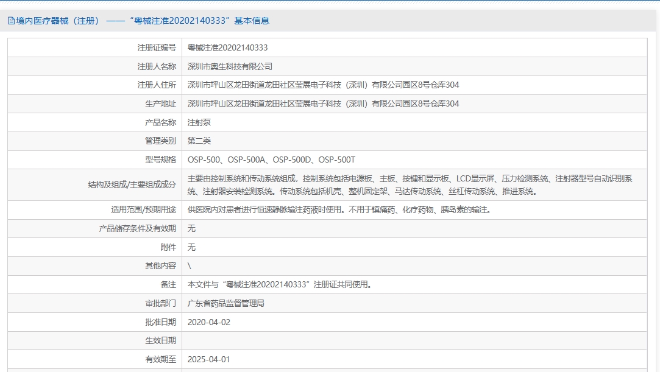660x372 pixels.
Task: Click the header title 境内医疗器械（注册）基本信息
Action: click(x=143, y=21)
